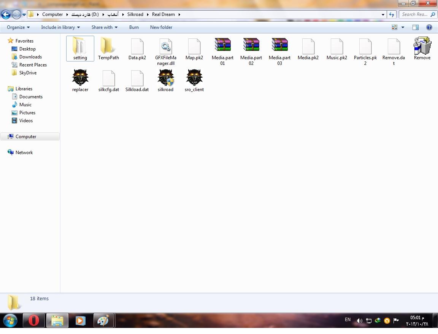The image size is (438, 334).
Task: Open the volume speaker tray icon
Action: 359,321
